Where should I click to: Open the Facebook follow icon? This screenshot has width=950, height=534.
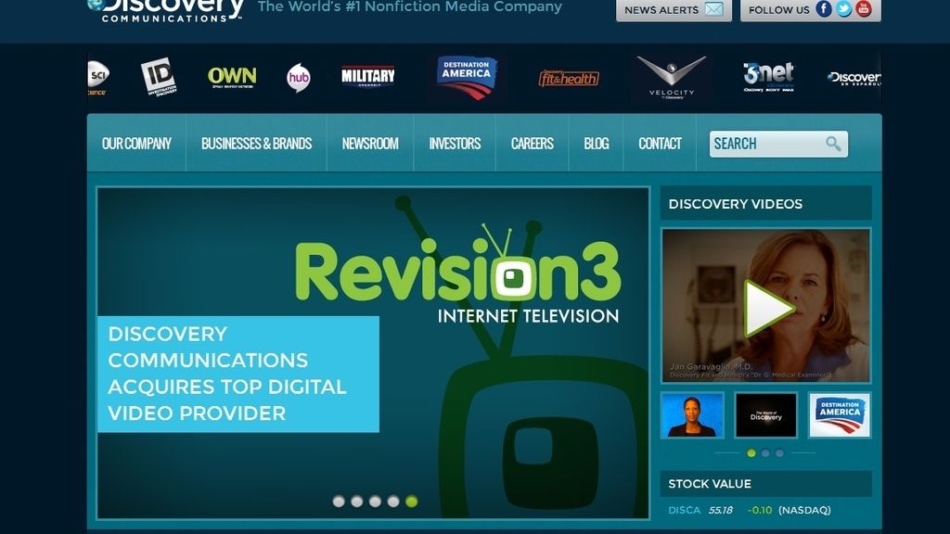pos(824,8)
